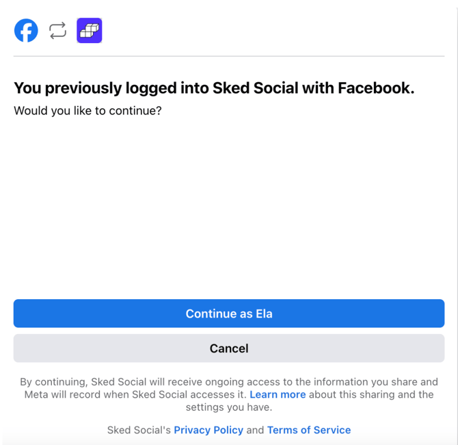Open the Learn more link
This screenshot has width=458, height=445.
pyautogui.click(x=278, y=394)
